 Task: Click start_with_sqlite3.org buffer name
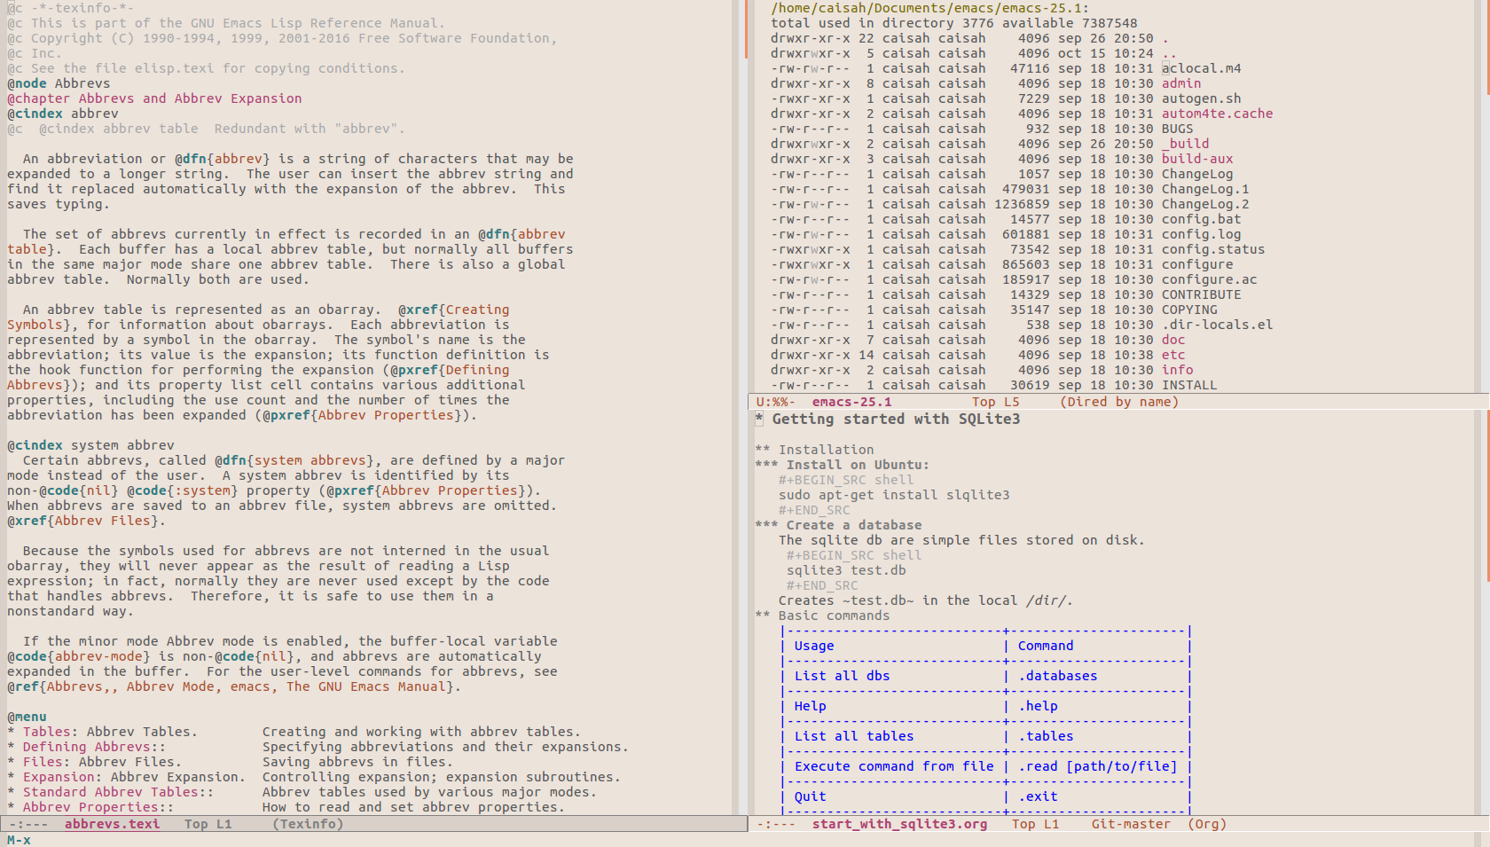(x=899, y=824)
